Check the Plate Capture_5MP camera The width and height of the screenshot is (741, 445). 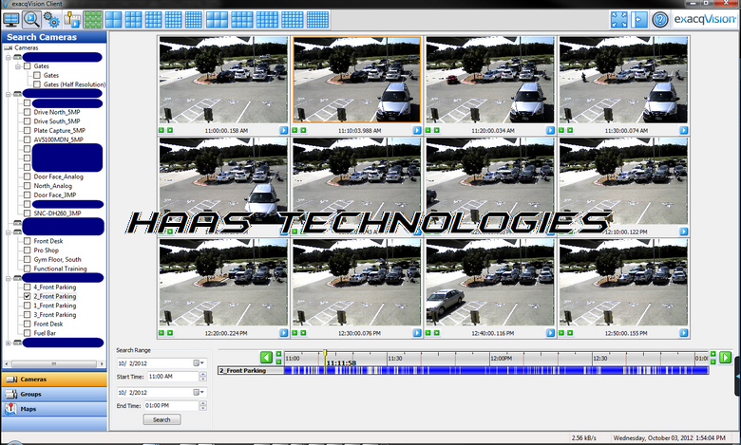[x=28, y=131]
